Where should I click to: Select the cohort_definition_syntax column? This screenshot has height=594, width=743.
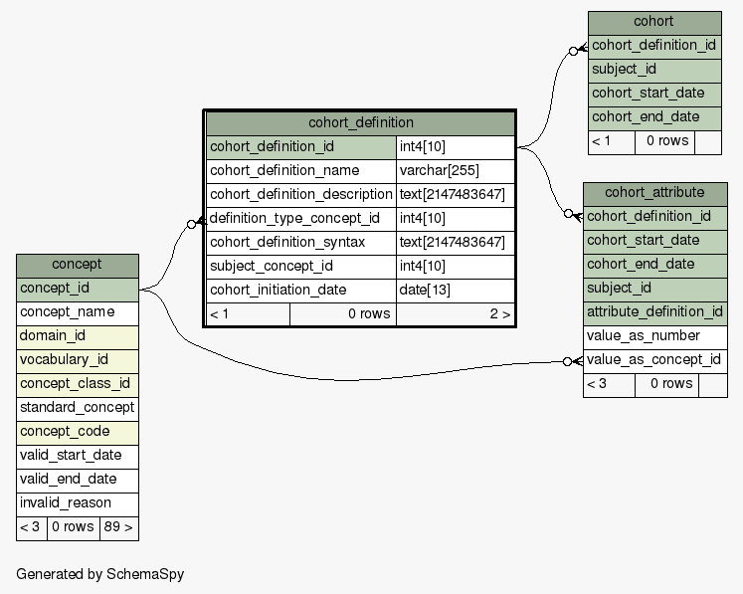(x=287, y=243)
